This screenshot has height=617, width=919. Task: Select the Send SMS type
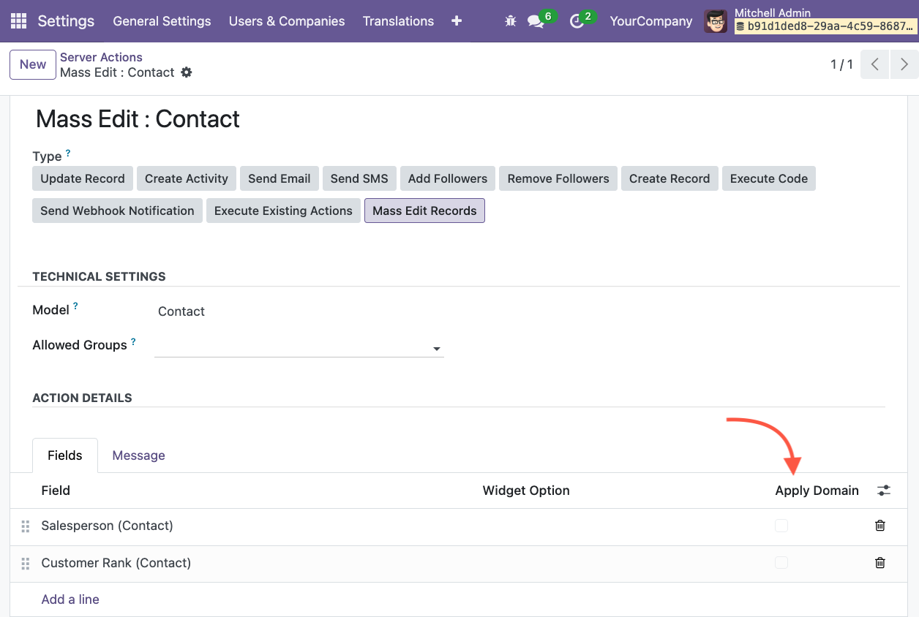[360, 178]
